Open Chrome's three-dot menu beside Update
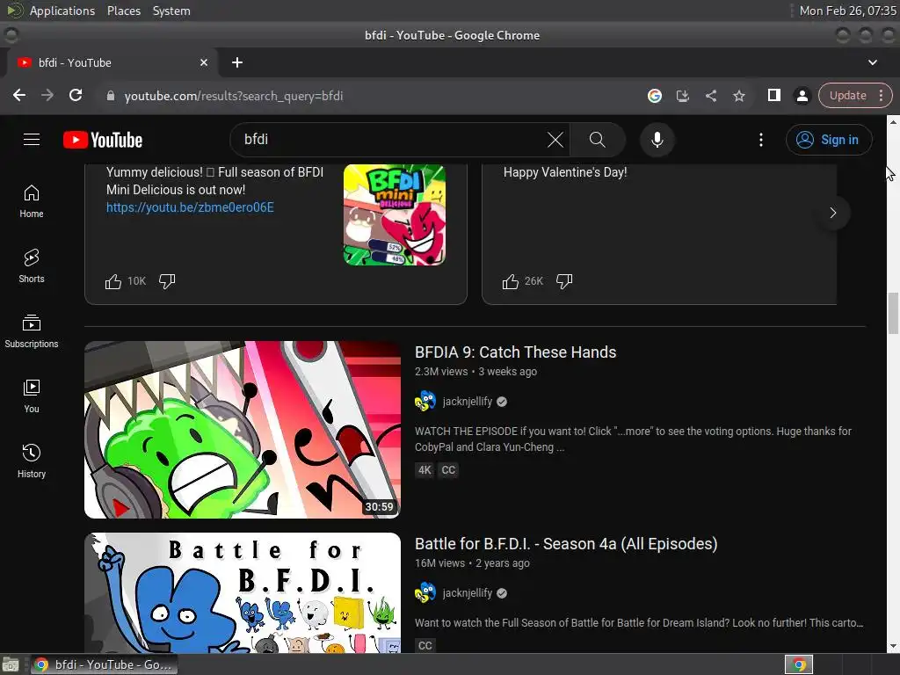The height and width of the screenshot is (675, 900). 881,95
